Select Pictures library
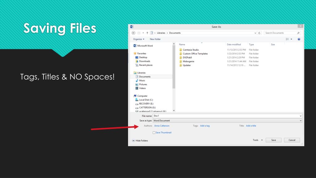 (141, 84)
